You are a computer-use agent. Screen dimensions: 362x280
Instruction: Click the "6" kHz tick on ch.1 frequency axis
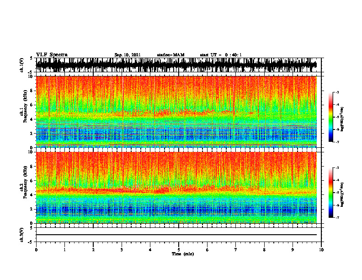click(32, 105)
